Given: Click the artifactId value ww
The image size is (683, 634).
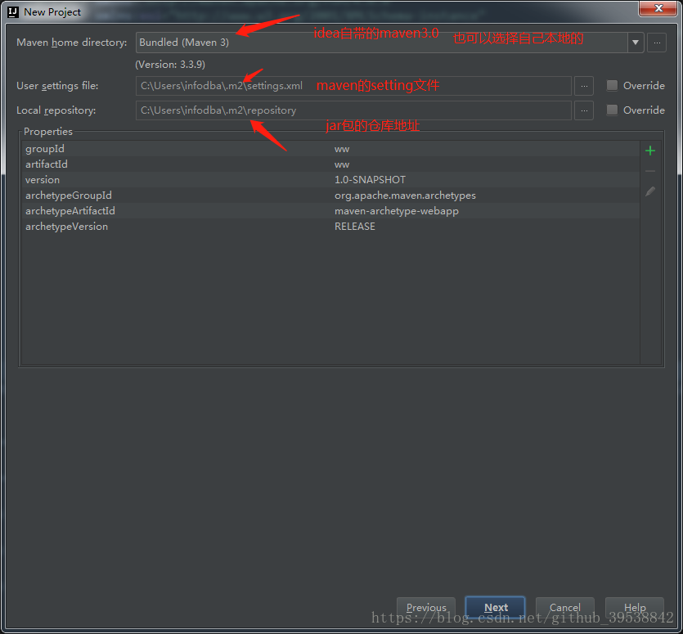Looking at the screenshot, I should point(342,164).
